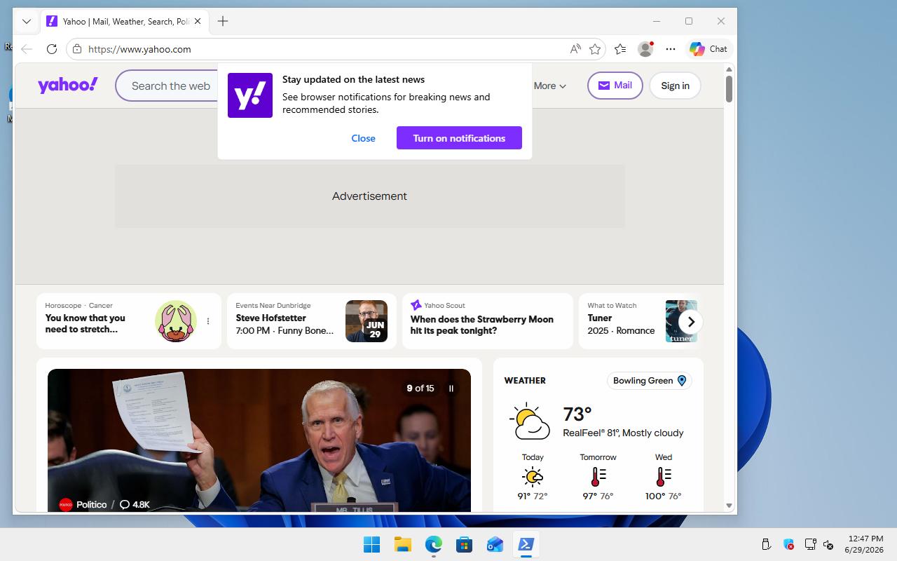The width and height of the screenshot is (897, 561).
Task: Open the Favorites list icon
Action: [620, 49]
